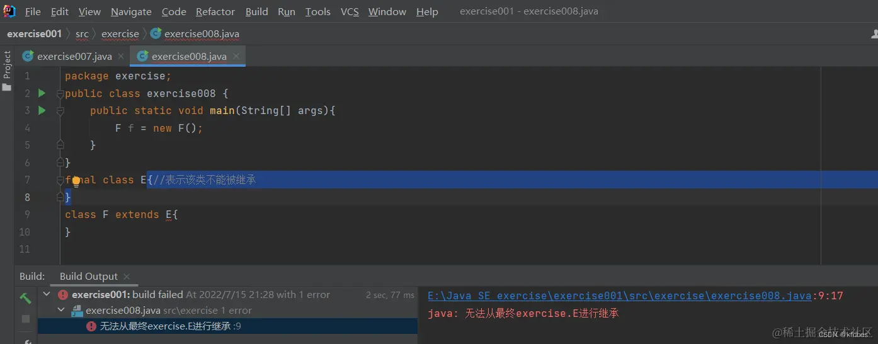Open the Refactor menu
The image size is (878, 344).
[x=215, y=11]
